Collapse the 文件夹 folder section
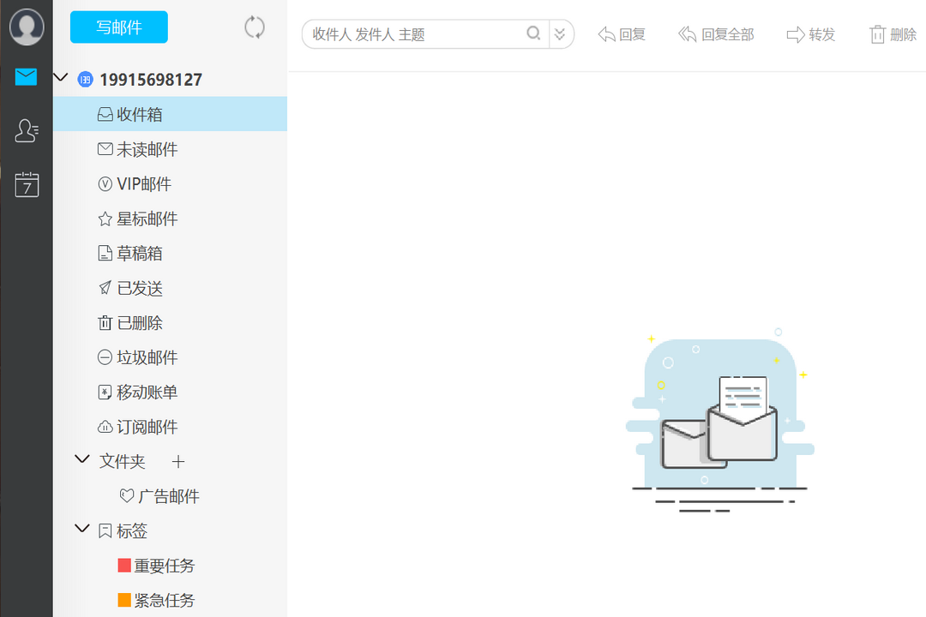Image resolution: width=926 pixels, height=617 pixels. (x=82, y=460)
